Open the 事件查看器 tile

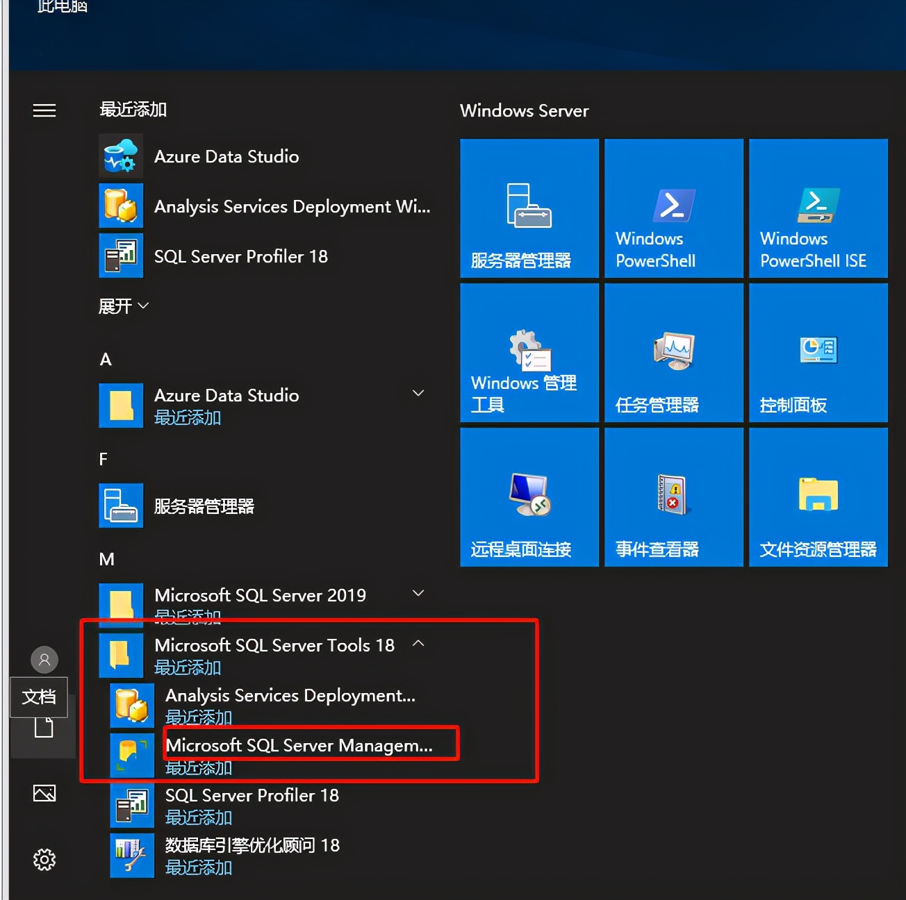pos(674,497)
